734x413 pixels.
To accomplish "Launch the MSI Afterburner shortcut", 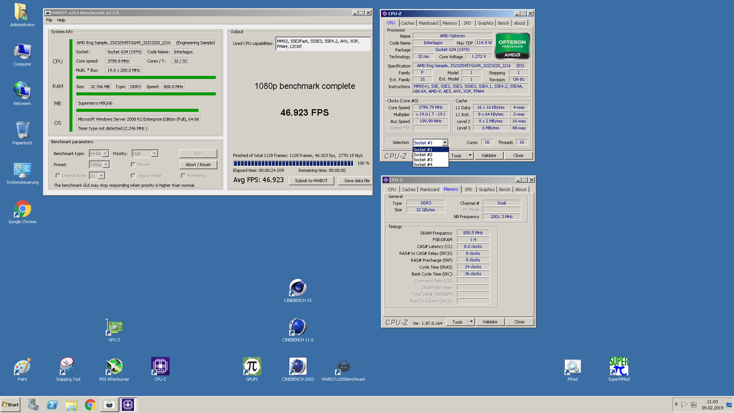I will (114, 369).
